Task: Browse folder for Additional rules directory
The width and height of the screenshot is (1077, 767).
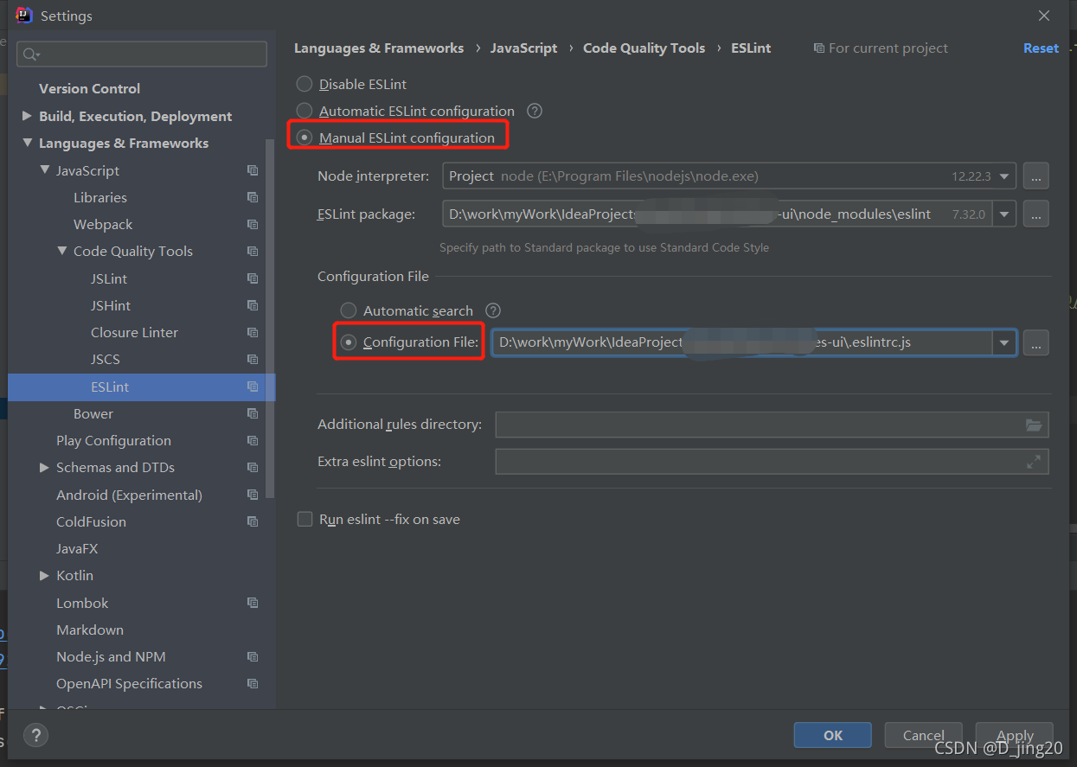Action: (x=1034, y=425)
